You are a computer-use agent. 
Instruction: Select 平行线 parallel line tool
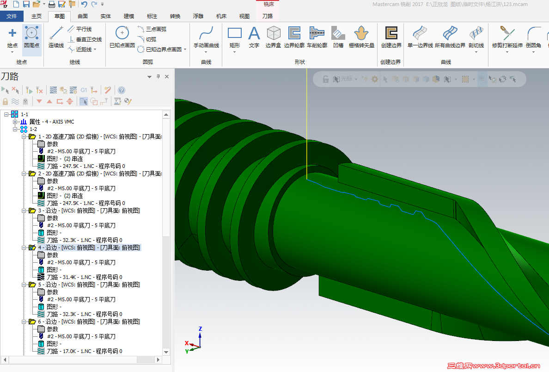(80, 29)
